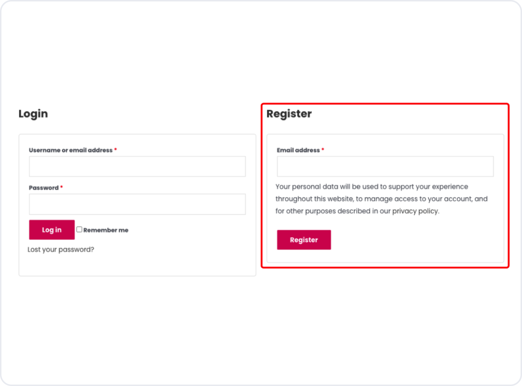The image size is (522, 386).
Task: Click the Login heading
Action: [x=33, y=114]
